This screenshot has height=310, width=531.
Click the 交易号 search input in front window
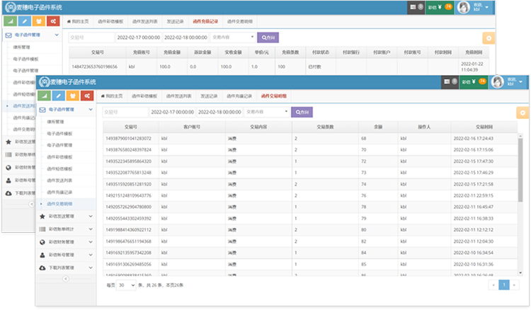(x=125, y=112)
